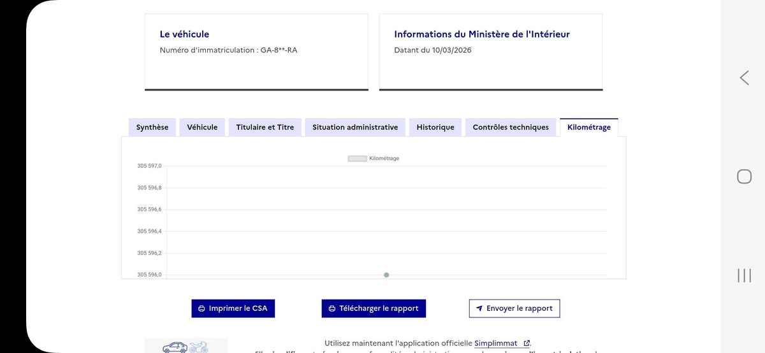Click registration number GA-8**-RA text

[279, 50]
